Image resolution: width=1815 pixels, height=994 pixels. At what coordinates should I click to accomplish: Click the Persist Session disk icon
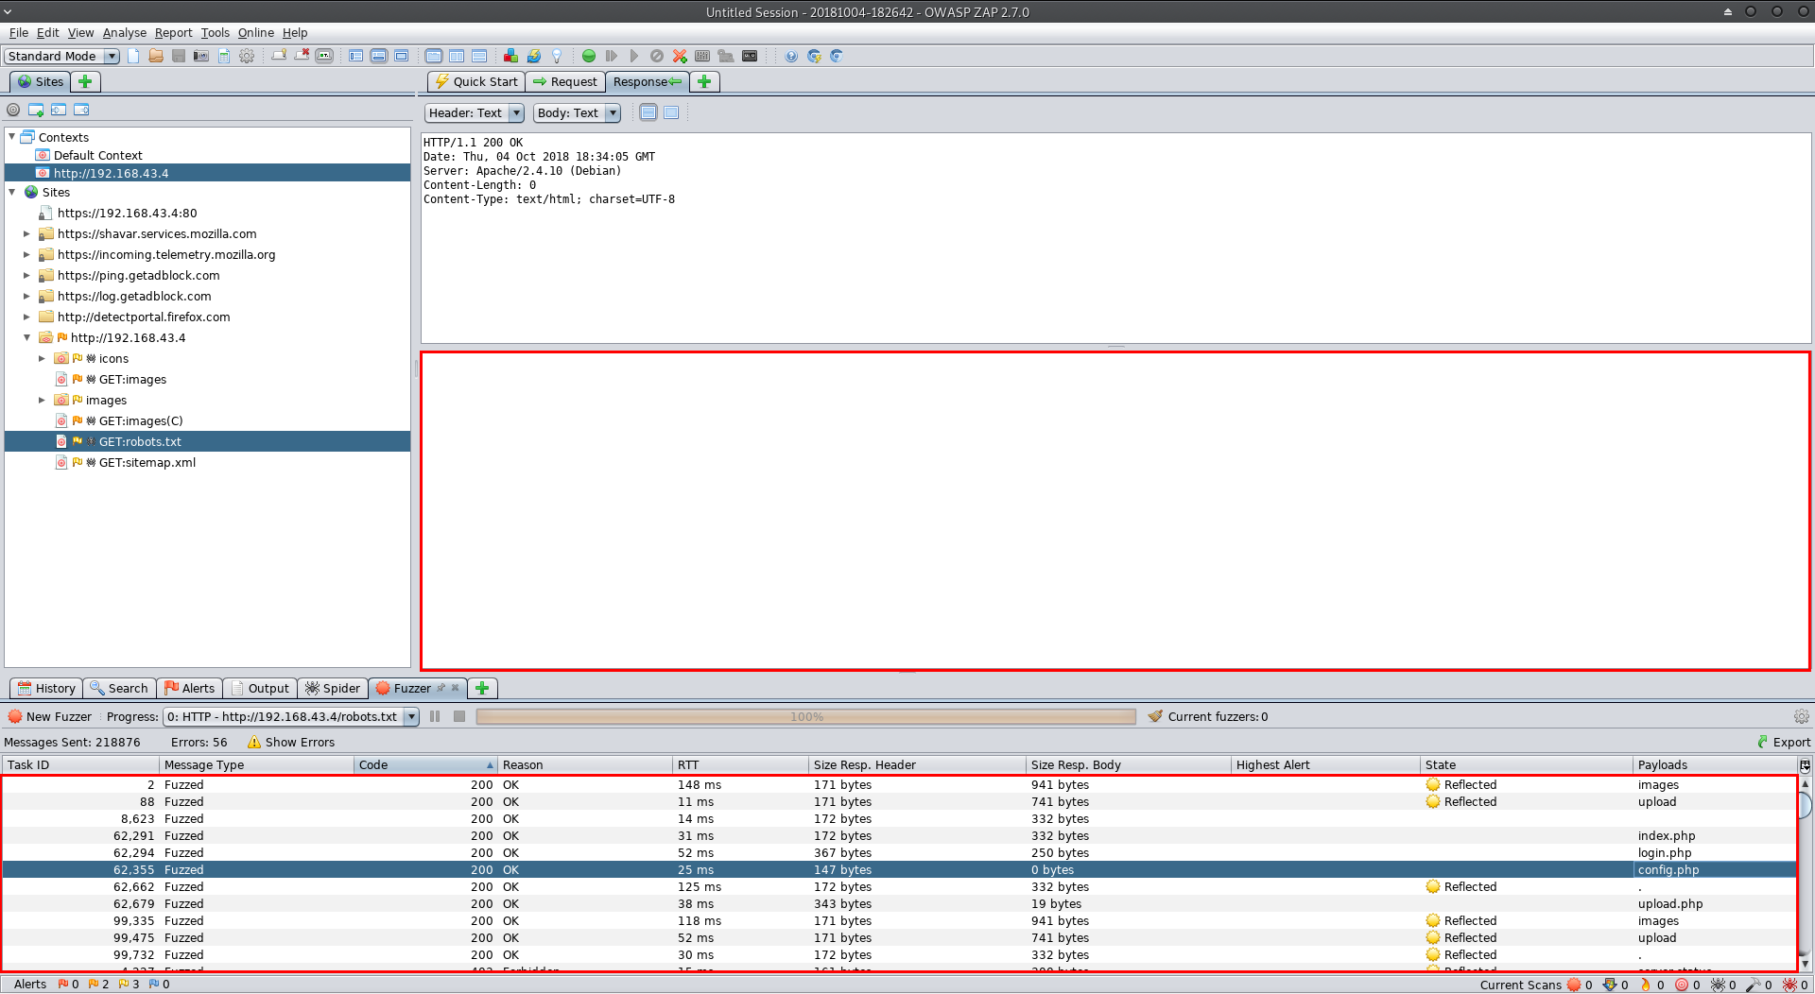(179, 56)
